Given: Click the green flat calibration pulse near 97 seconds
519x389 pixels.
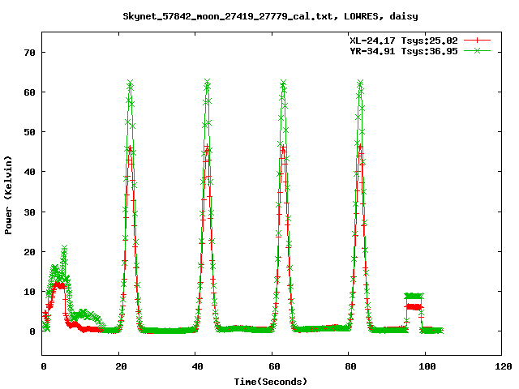Looking at the screenshot, I should coord(414,296).
